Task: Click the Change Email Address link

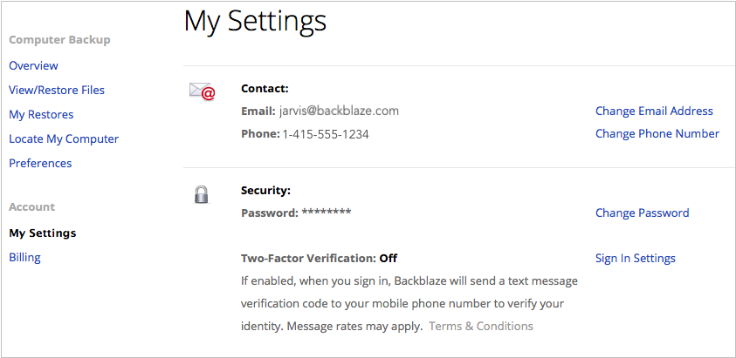Action: 654,111
